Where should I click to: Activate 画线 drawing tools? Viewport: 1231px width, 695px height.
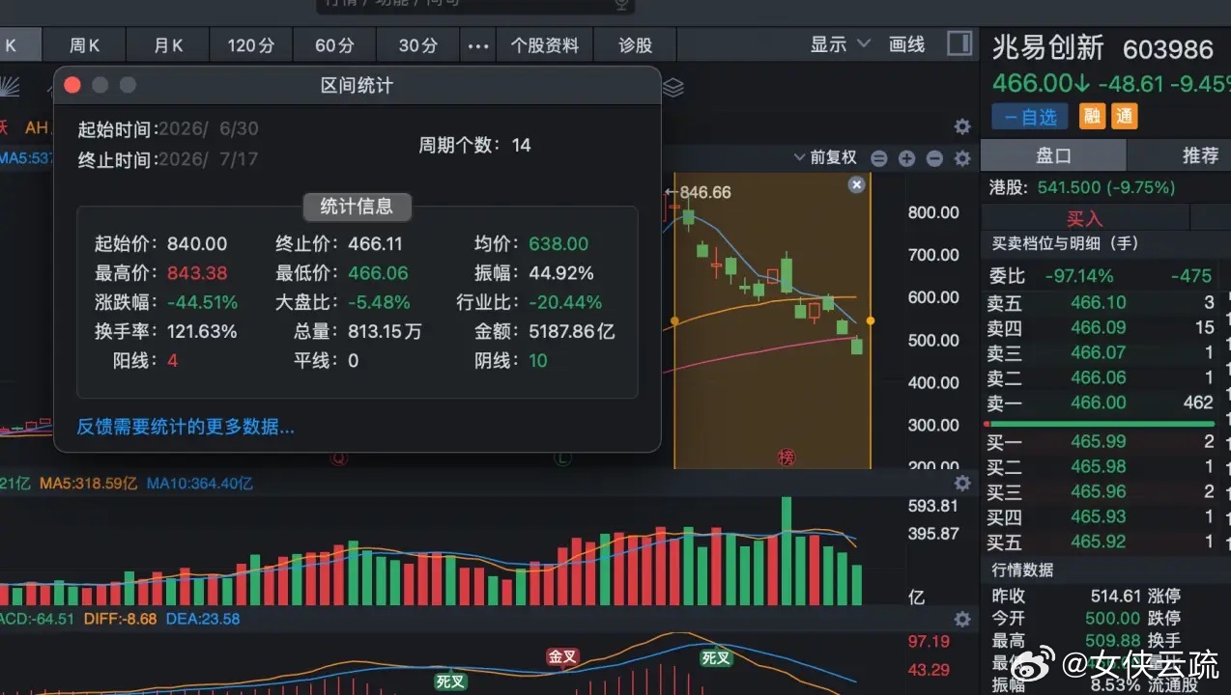point(906,44)
